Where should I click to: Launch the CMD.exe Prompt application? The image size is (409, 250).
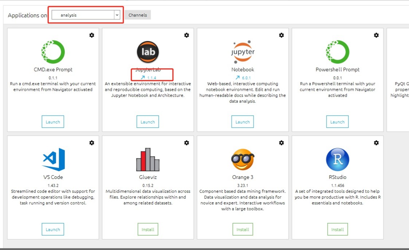click(x=53, y=122)
